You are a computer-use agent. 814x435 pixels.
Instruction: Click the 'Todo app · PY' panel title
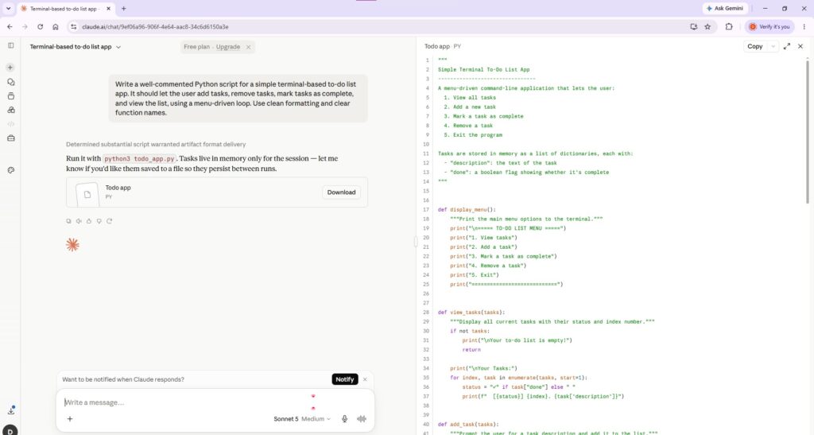pos(443,46)
